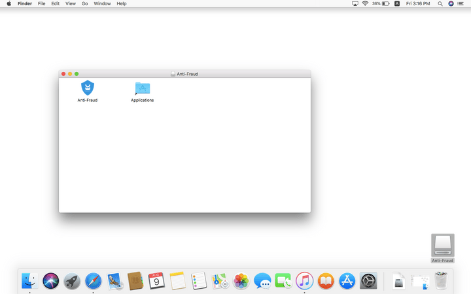Open Reminders app in Dock

point(199,281)
